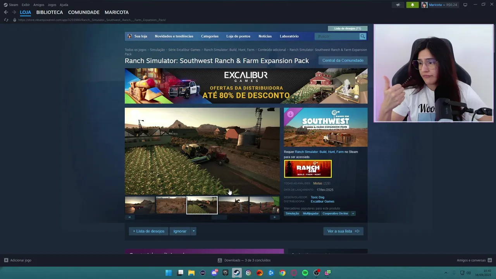Open Discord from the taskbar

214,273
